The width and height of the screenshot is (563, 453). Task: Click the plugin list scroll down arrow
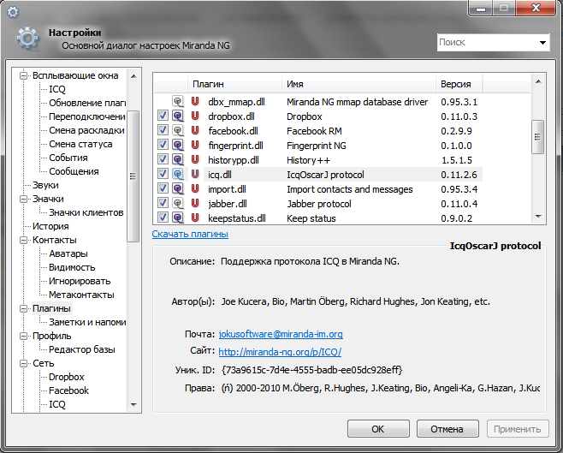(x=538, y=217)
